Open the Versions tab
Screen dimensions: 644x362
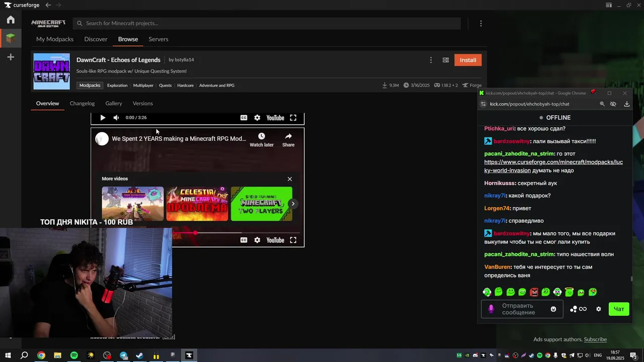143,104
